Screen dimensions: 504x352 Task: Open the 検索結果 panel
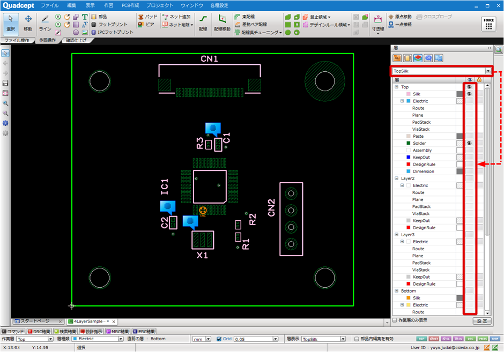65,332
